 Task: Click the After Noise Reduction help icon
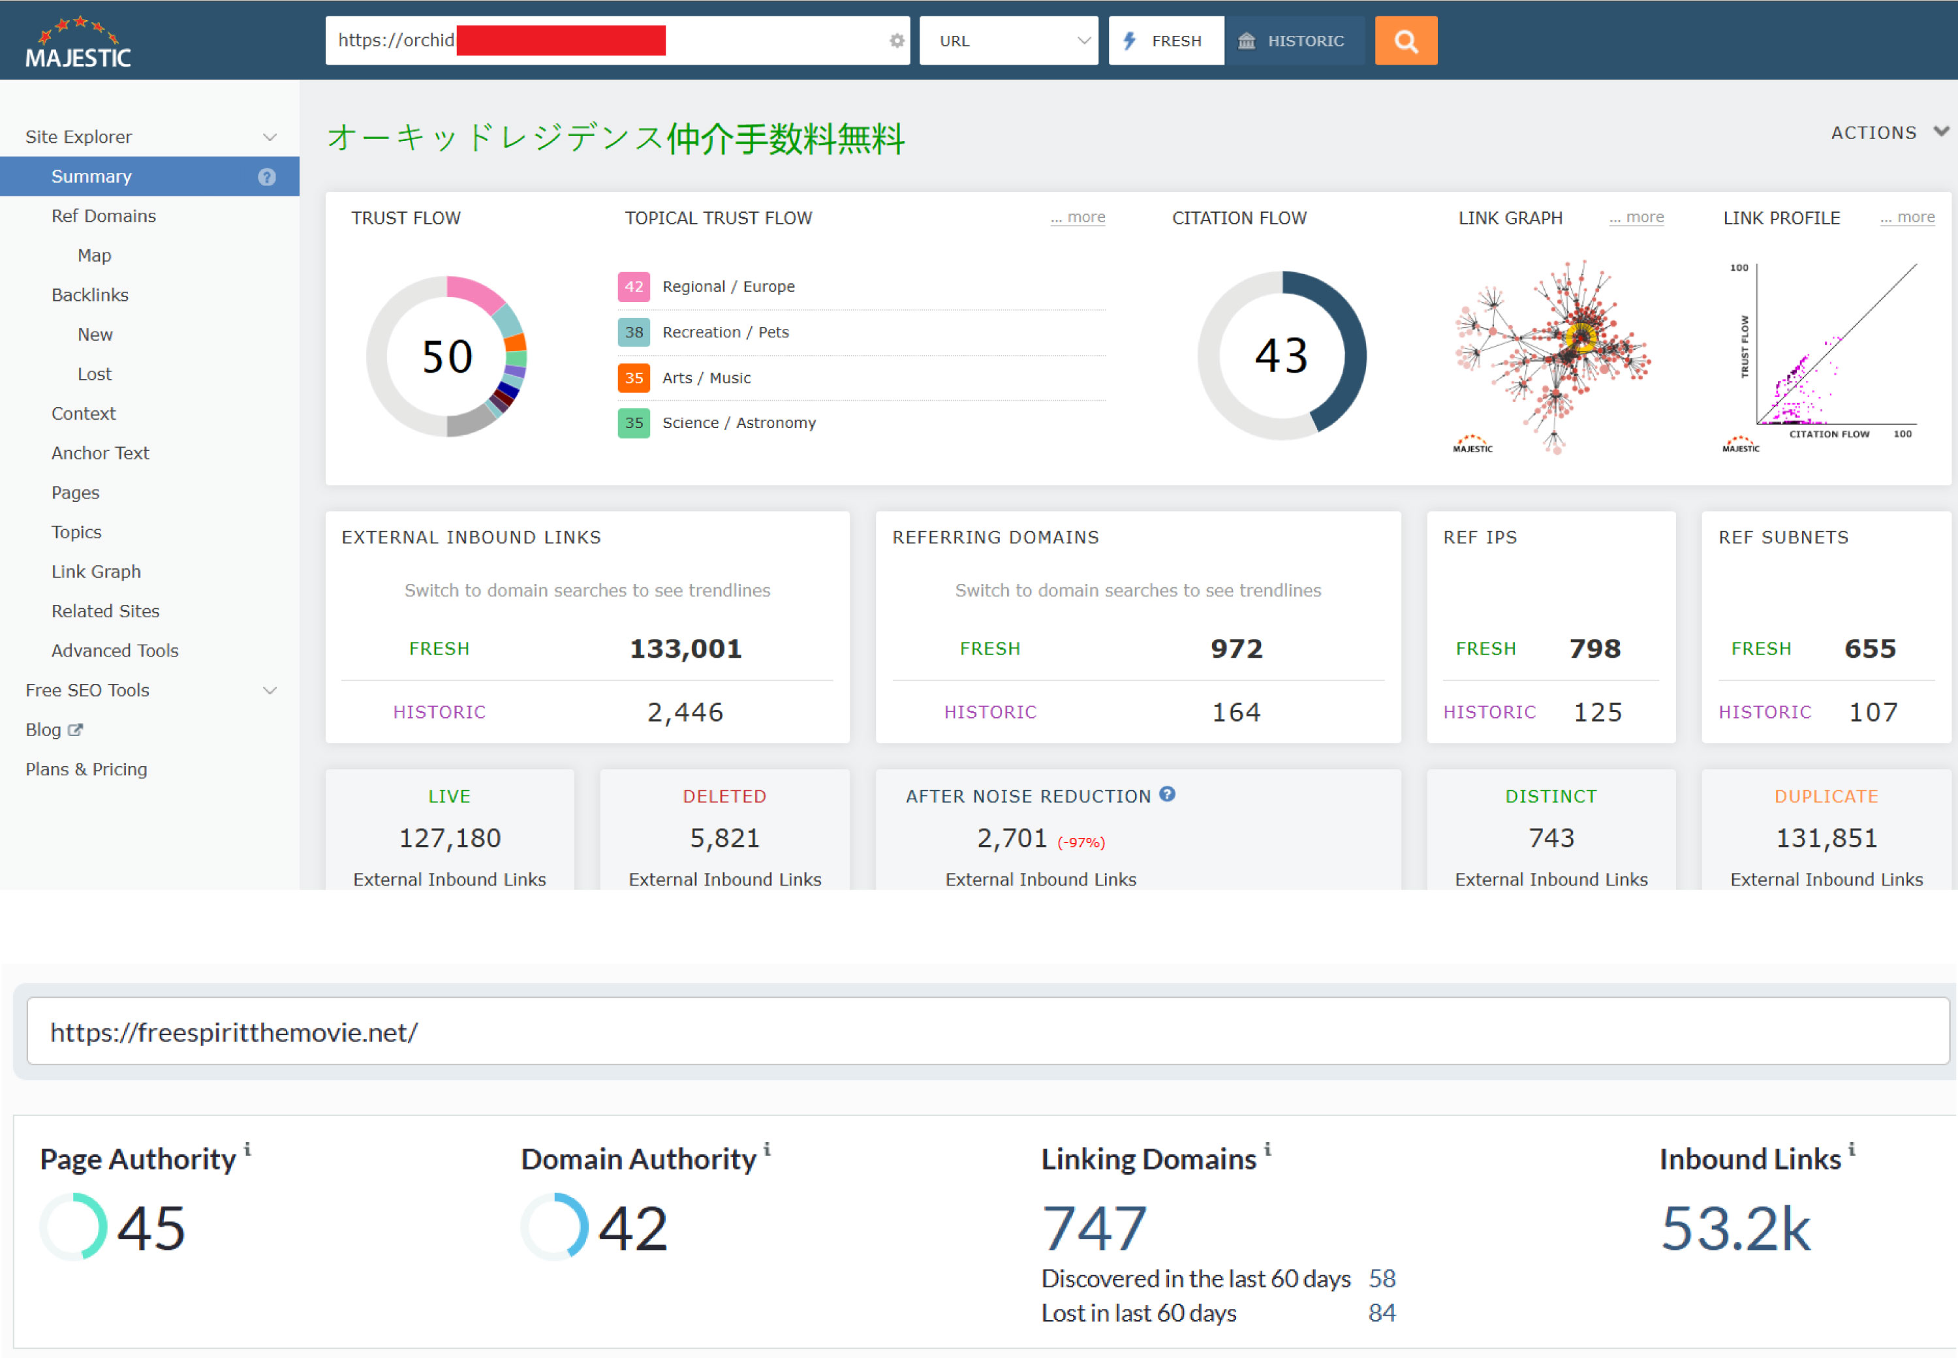(x=1168, y=794)
